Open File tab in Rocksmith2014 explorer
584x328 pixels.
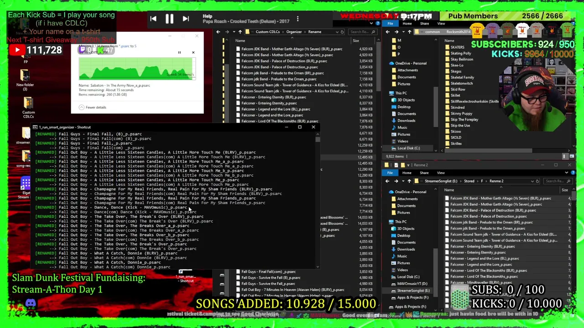click(390, 24)
